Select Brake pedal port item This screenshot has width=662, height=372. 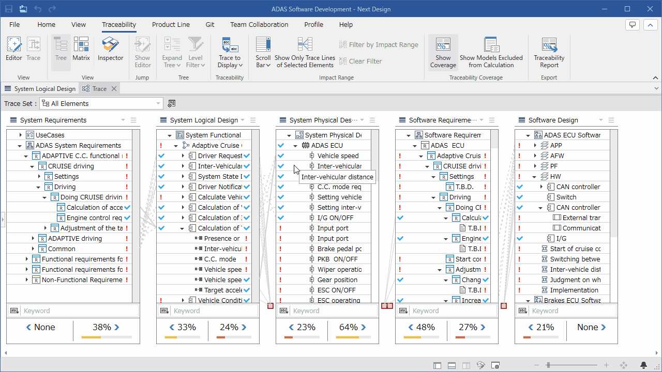pos(339,249)
